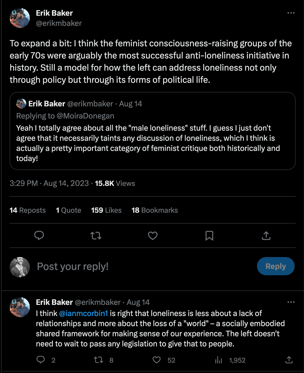Open more options menu on main tweet

[x=291, y=13]
